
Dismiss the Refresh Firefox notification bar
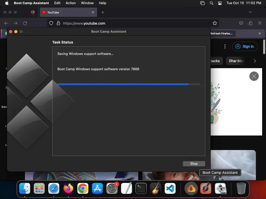pos(260,33)
